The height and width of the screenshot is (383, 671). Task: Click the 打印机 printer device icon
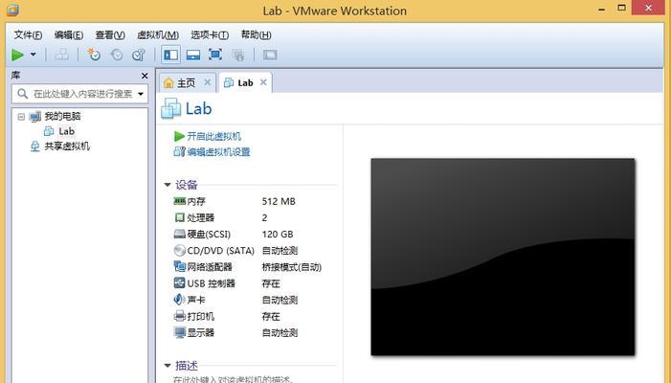(x=180, y=316)
